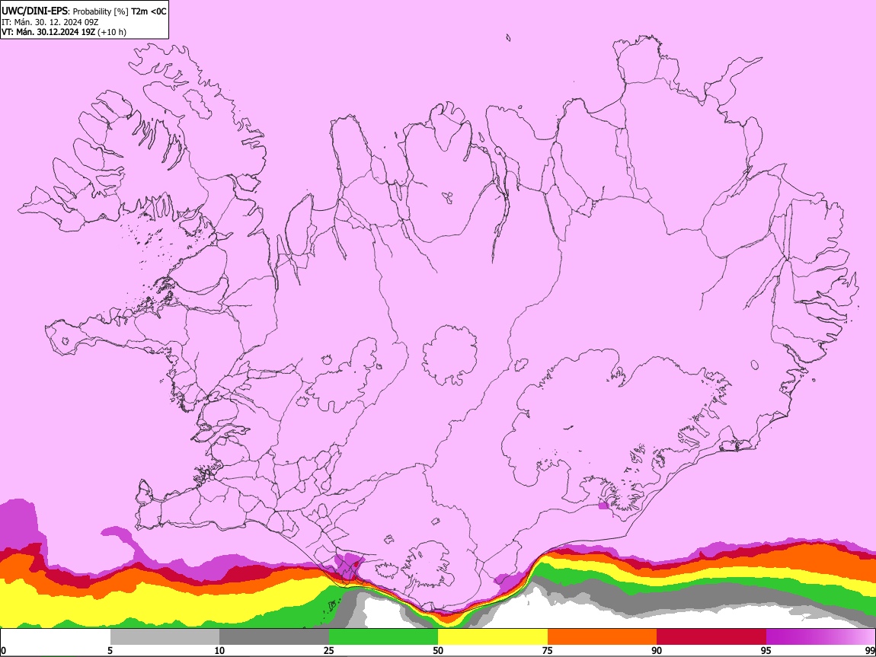Click the legend value '10'
Viewport: 876px width, 657px height.
[219, 650]
